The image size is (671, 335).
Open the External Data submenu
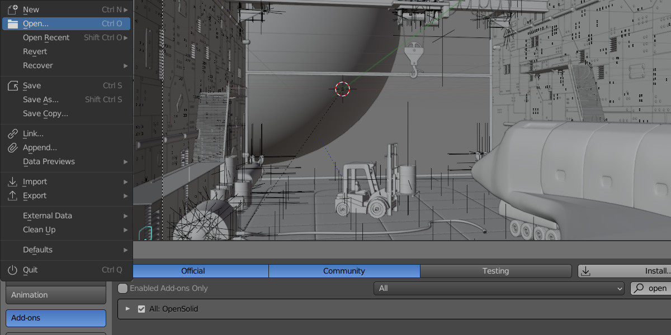point(67,216)
